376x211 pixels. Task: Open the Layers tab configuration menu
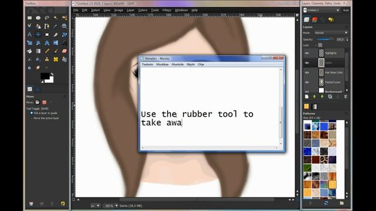pyautogui.click(x=346, y=27)
